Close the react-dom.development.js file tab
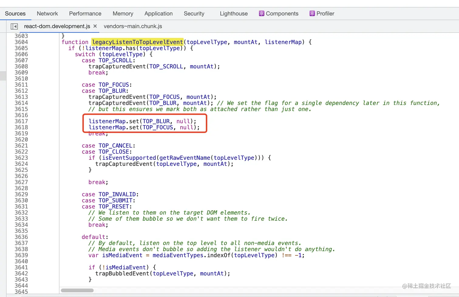The height and width of the screenshot is (297, 459). coord(95,26)
